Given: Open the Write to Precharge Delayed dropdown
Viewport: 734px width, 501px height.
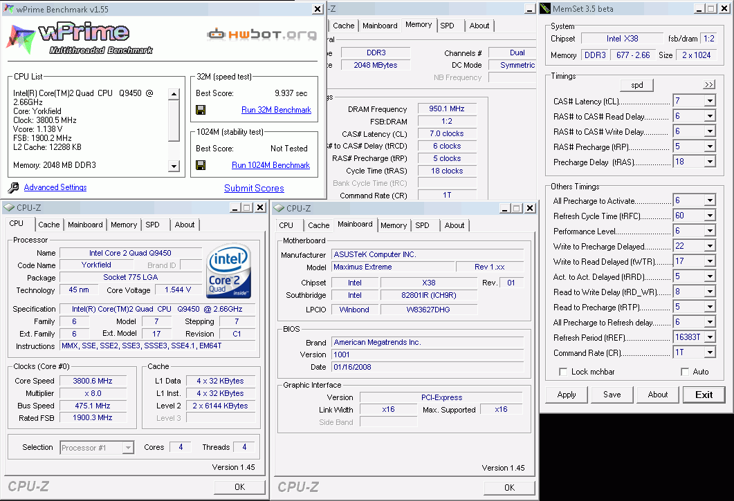Looking at the screenshot, I should [x=710, y=246].
